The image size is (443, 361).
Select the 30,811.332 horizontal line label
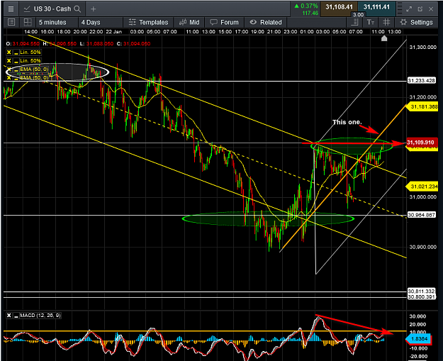point(421,291)
